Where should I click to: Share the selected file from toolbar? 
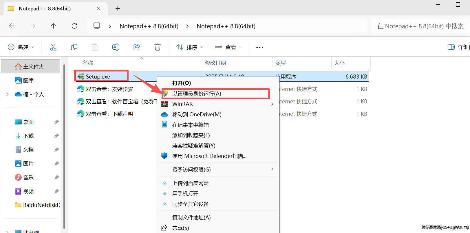[x=137, y=47]
